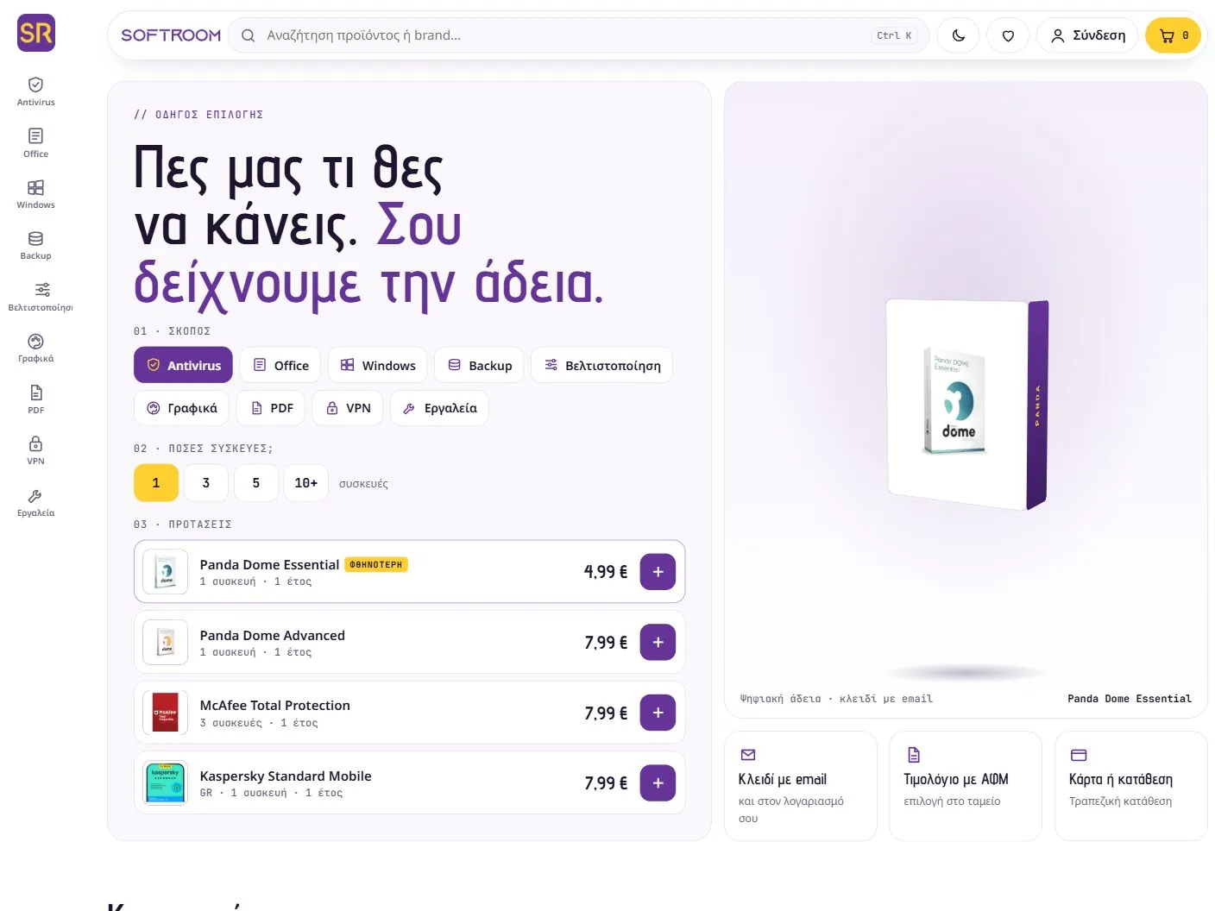Image resolution: width=1215 pixels, height=911 pixels.
Task: Click McAfee Total Protection row thumbnail
Action: click(165, 713)
